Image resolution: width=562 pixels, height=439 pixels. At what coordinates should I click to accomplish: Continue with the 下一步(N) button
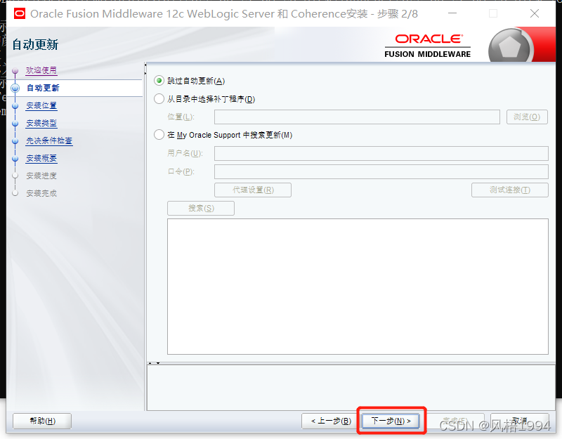pyautogui.click(x=391, y=421)
